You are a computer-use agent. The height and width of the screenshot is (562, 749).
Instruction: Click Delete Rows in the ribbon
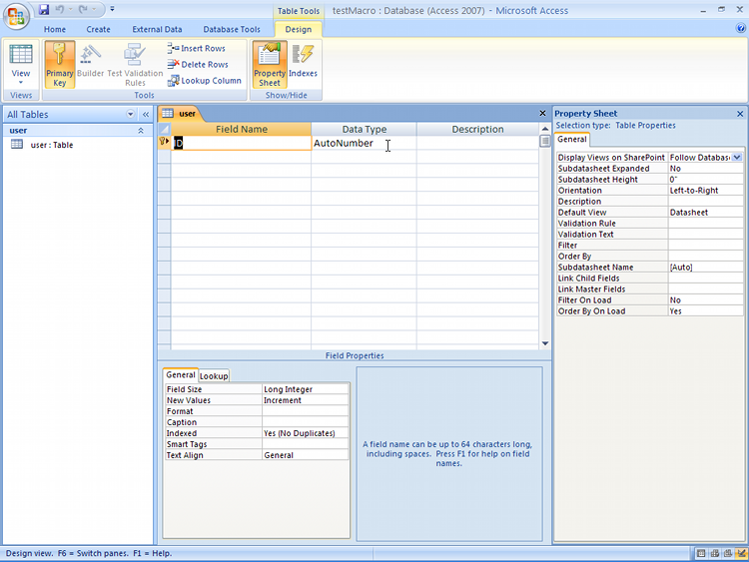pyautogui.click(x=198, y=65)
